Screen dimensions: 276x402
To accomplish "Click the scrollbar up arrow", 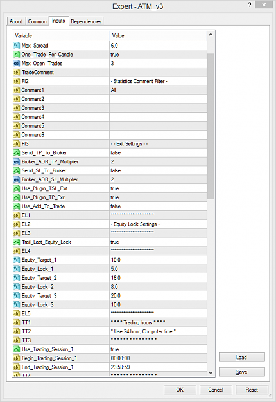I will [x=211, y=34].
